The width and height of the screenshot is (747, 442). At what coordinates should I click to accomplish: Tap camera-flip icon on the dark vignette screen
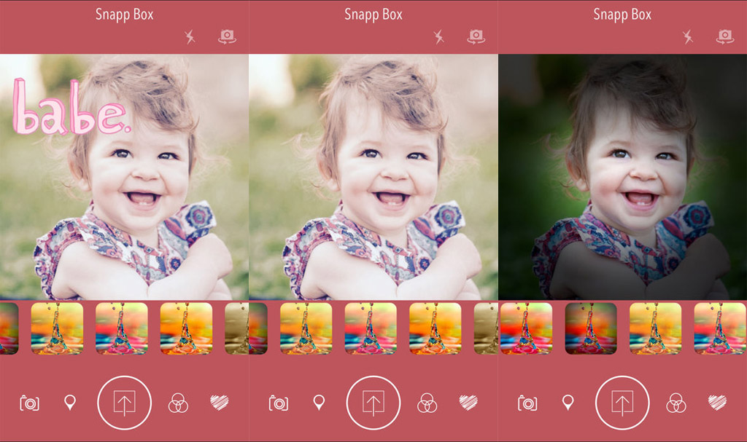pos(725,37)
